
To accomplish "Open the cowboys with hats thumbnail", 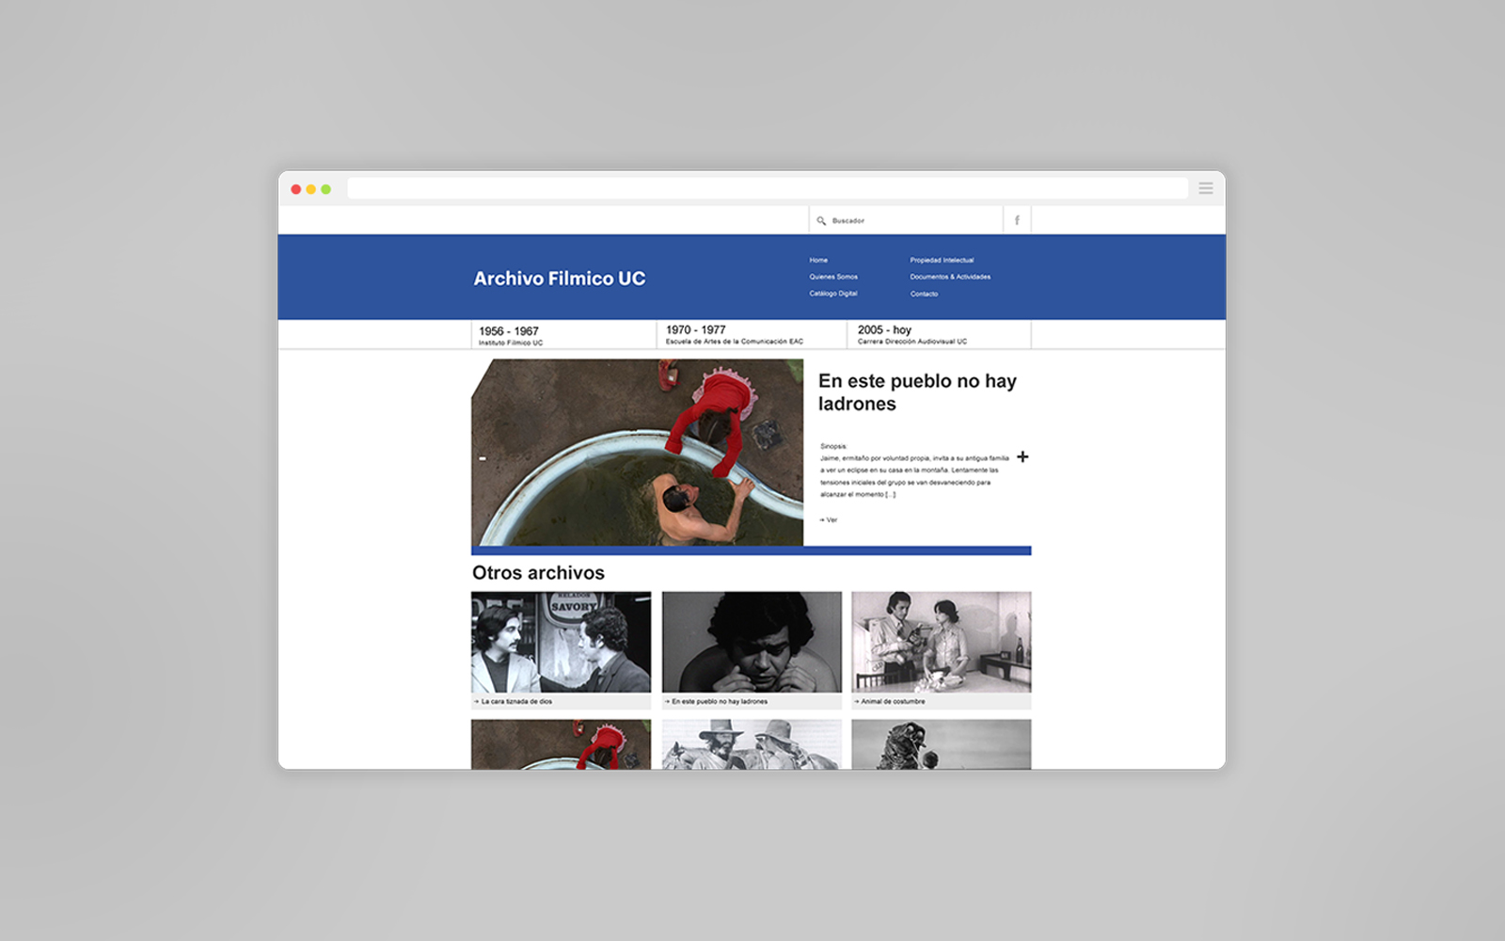I will (752, 744).
